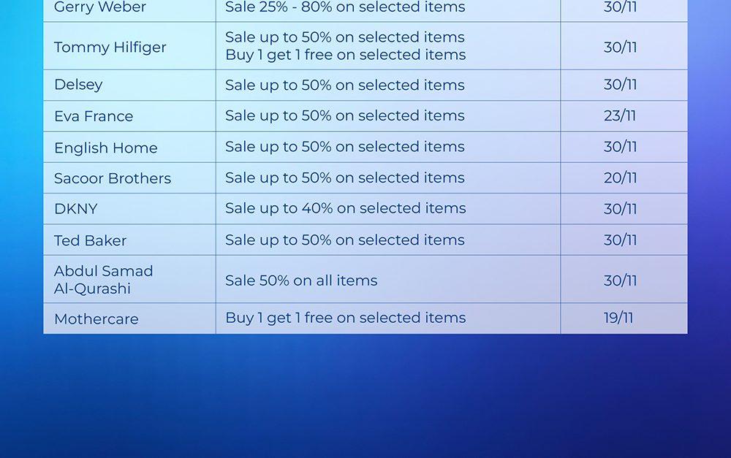
Task: Click the Gerry Weber brand name
Action: tap(100, 8)
